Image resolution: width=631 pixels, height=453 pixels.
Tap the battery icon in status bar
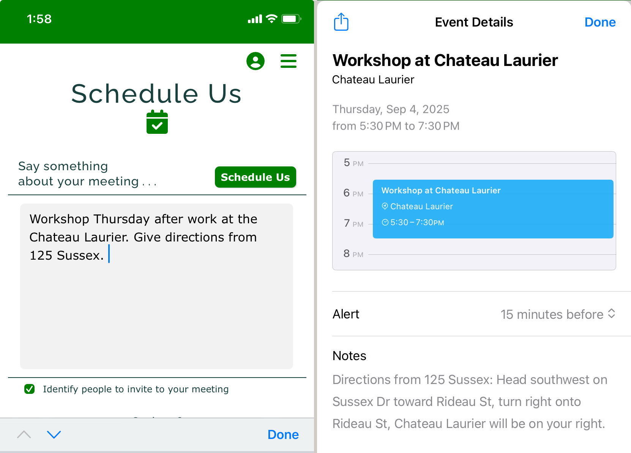click(291, 19)
